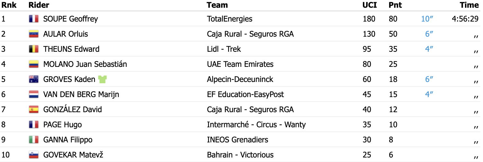Open the INEOS Grenadiers team page
483x162 pixels.
237,140
